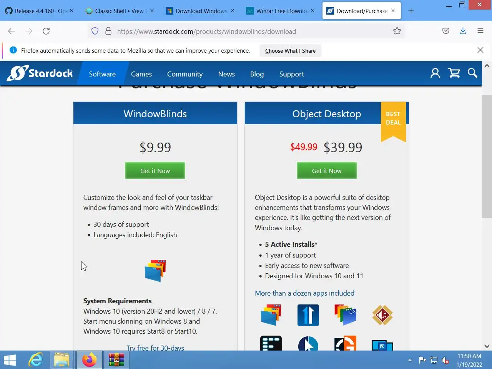
Task: Open the Software navigation menu
Action: (x=102, y=74)
